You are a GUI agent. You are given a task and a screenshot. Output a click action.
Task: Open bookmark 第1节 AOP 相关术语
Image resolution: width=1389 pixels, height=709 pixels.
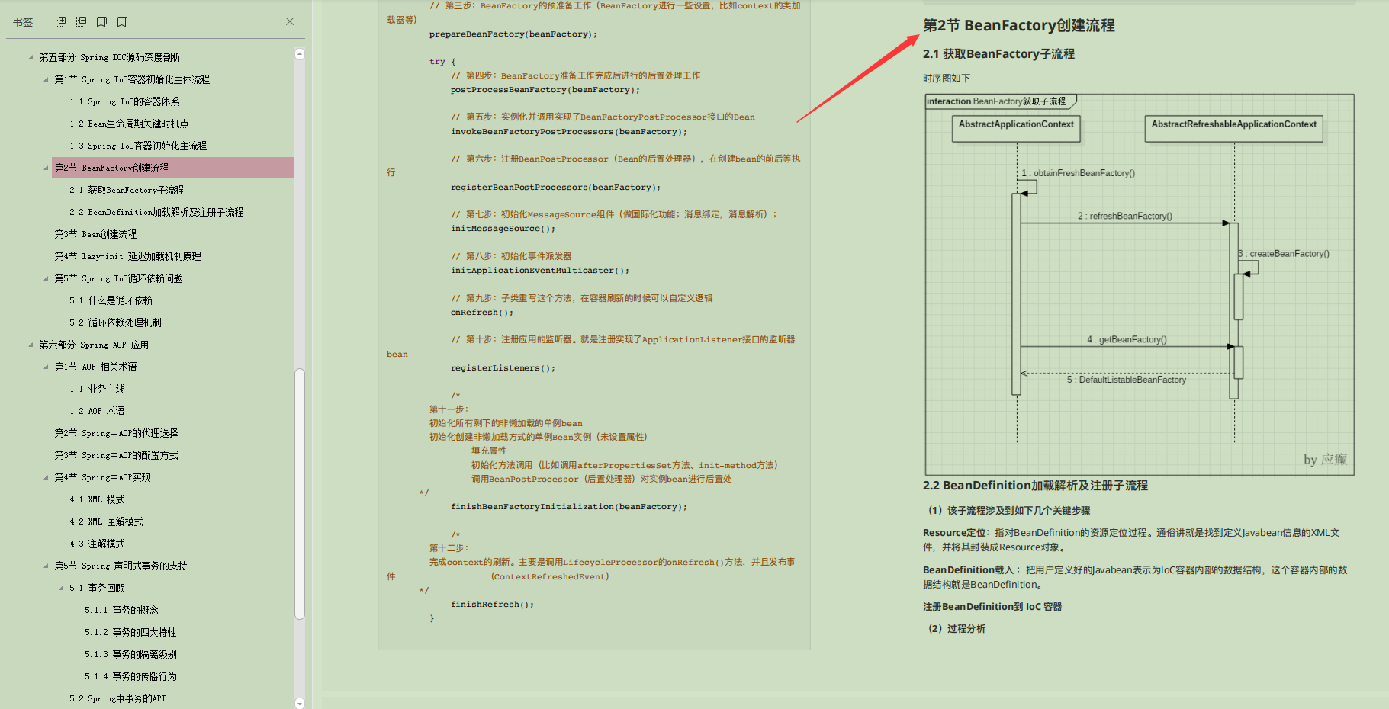(x=95, y=367)
